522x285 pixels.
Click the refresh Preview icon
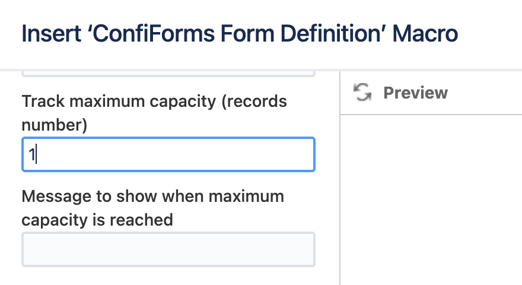[x=362, y=92]
